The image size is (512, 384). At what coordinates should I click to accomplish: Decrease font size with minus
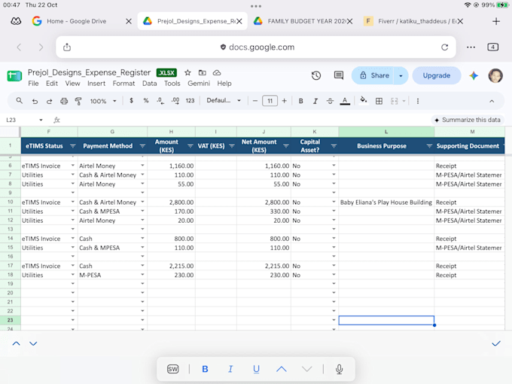click(x=255, y=101)
